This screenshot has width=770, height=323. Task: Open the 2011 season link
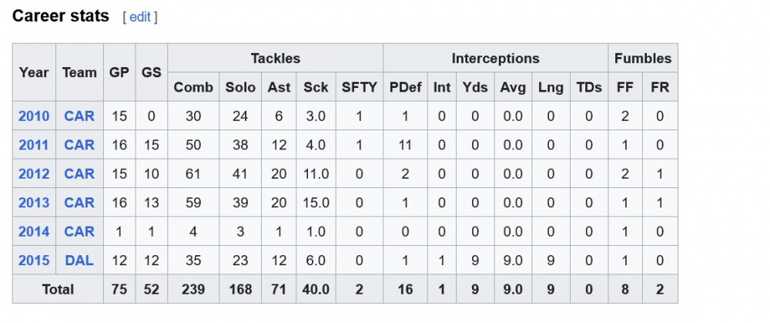(x=34, y=145)
